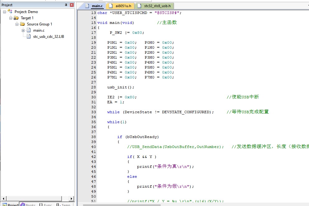Click the P_SW2 |= 0x80; statement
Screen dimensions: 309x206
pos(127,33)
